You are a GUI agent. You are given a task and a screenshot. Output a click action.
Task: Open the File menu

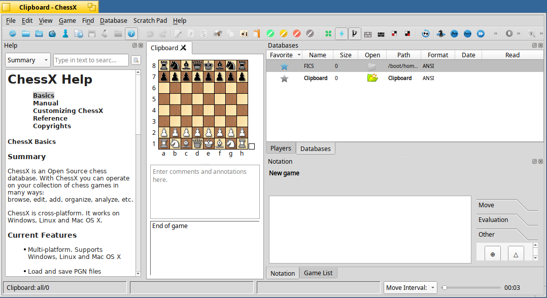[x=11, y=21]
